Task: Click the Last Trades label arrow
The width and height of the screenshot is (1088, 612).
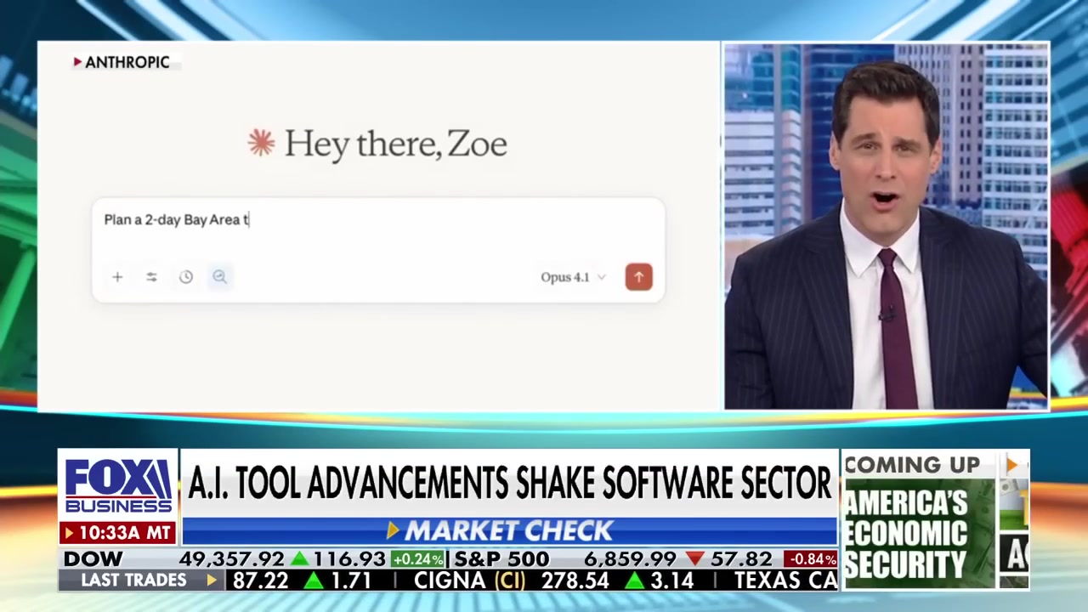Action: 212,581
